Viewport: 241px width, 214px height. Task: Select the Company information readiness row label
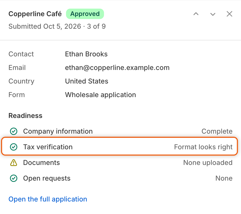(x=58, y=131)
